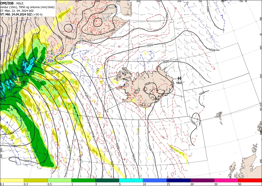This screenshot has height=186, width=262.
Task: Click the '30' legend scale value
Action: pyautogui.click(x=216, y=184)
